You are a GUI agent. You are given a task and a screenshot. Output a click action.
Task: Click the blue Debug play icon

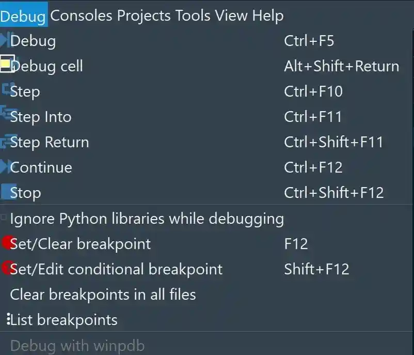(5, 40)
